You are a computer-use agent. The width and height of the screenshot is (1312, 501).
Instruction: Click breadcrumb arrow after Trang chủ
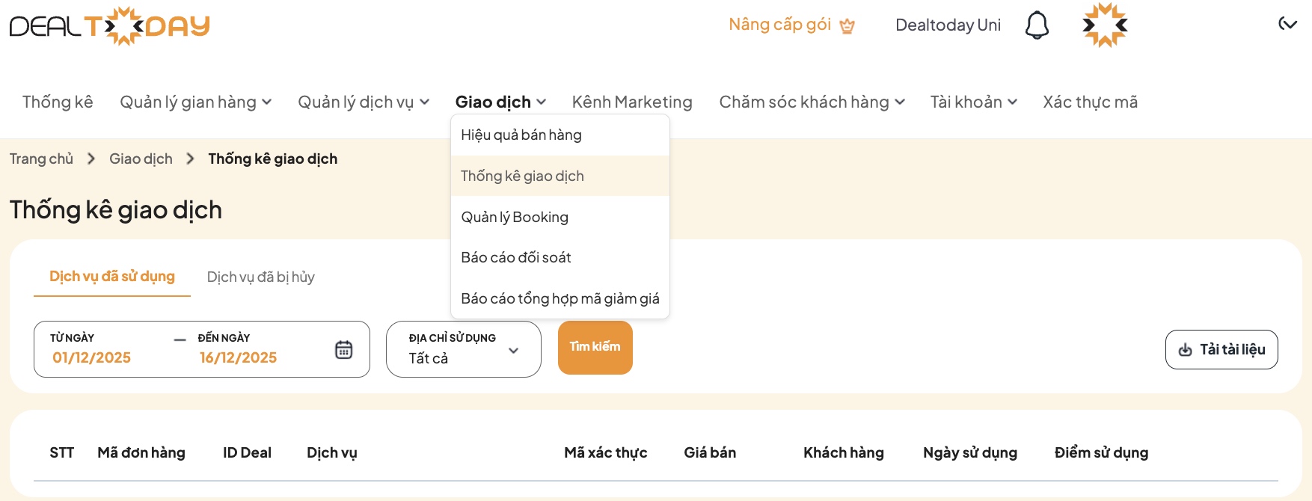tap(91, 159)
